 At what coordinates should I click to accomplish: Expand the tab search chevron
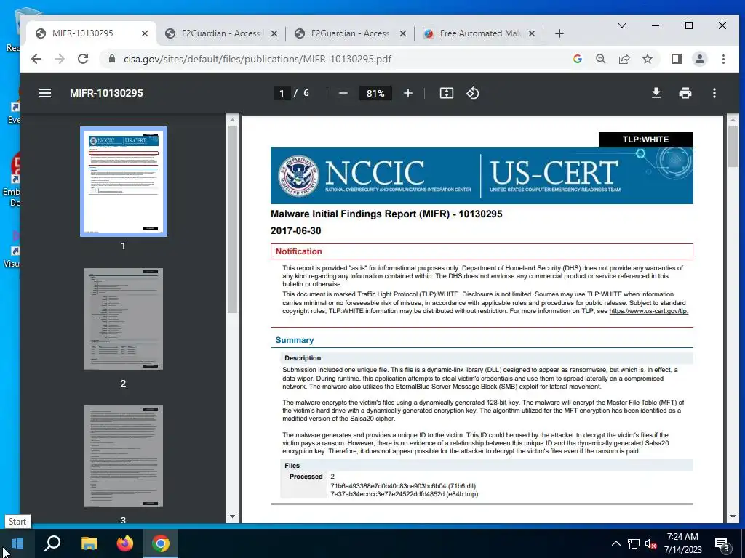click(621, 25)
